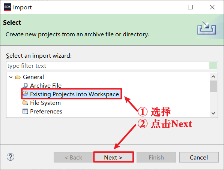Click the Next button
Viewport: 224px width, 170px height.
(x=113, y=157)
